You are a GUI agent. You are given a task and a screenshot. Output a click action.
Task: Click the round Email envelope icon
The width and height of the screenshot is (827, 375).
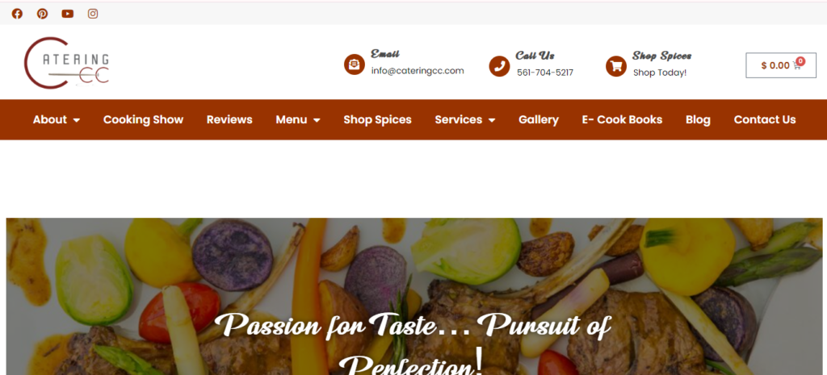pyautogui.click(x=355, y=65)
